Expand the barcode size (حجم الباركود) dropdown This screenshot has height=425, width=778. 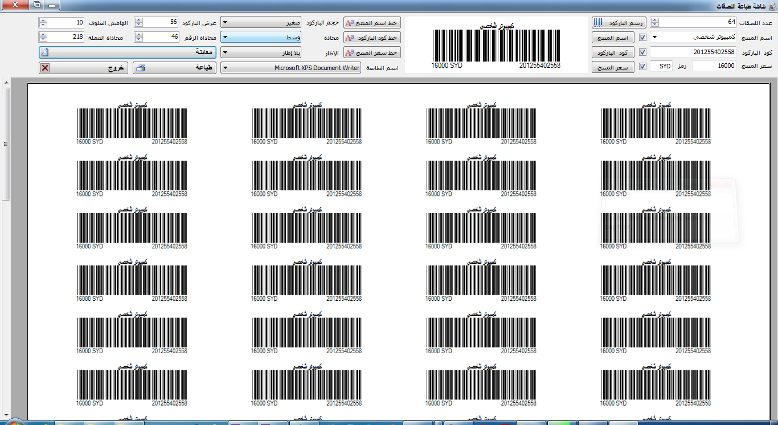(261, 23)
